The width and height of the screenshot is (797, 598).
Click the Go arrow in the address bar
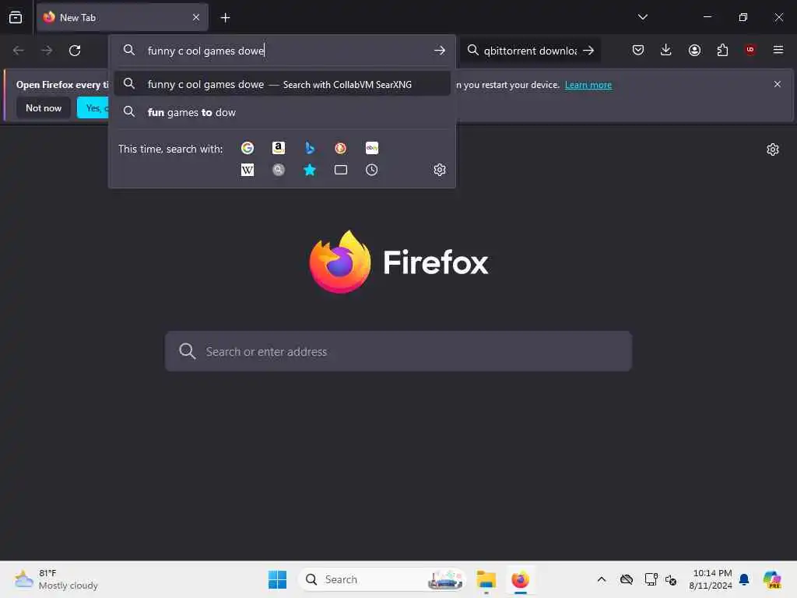click(x=440, y=51)
